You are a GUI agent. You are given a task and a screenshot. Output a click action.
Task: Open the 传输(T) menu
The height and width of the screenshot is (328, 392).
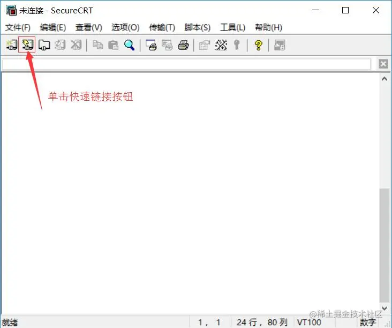[162, 27]
